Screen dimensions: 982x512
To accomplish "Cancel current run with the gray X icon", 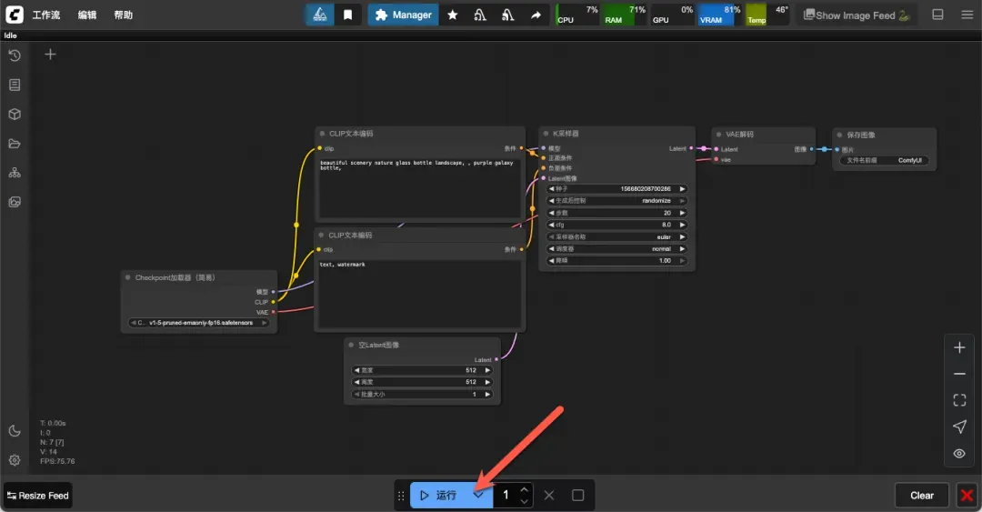I will click(x=548, y=495).
